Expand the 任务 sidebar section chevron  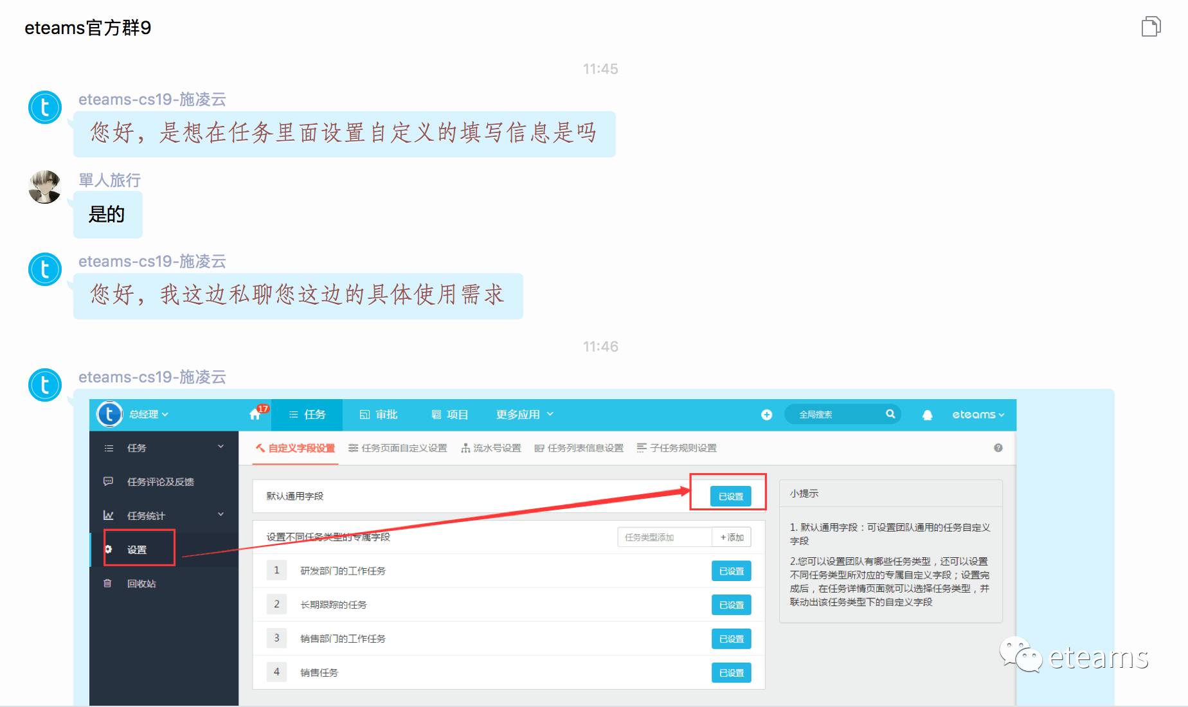(x=221, y=447)
